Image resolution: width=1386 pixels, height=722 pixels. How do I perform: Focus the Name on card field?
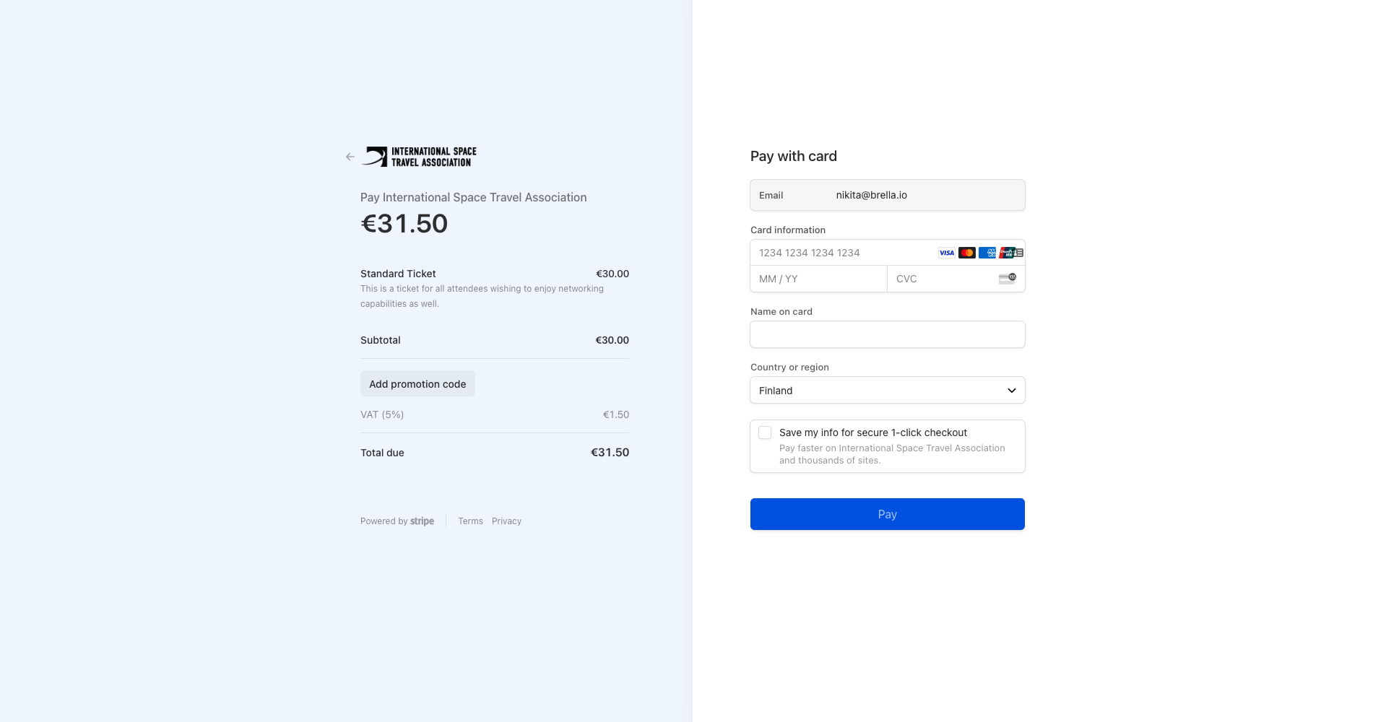[888, 334]
